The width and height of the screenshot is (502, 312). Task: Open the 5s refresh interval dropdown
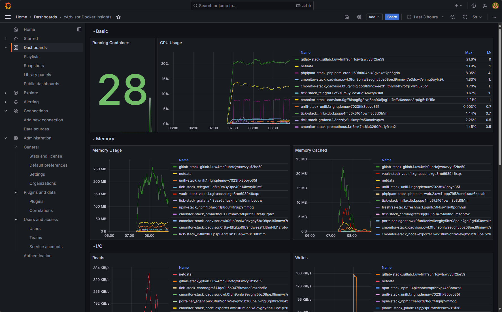tap(477, 17)
